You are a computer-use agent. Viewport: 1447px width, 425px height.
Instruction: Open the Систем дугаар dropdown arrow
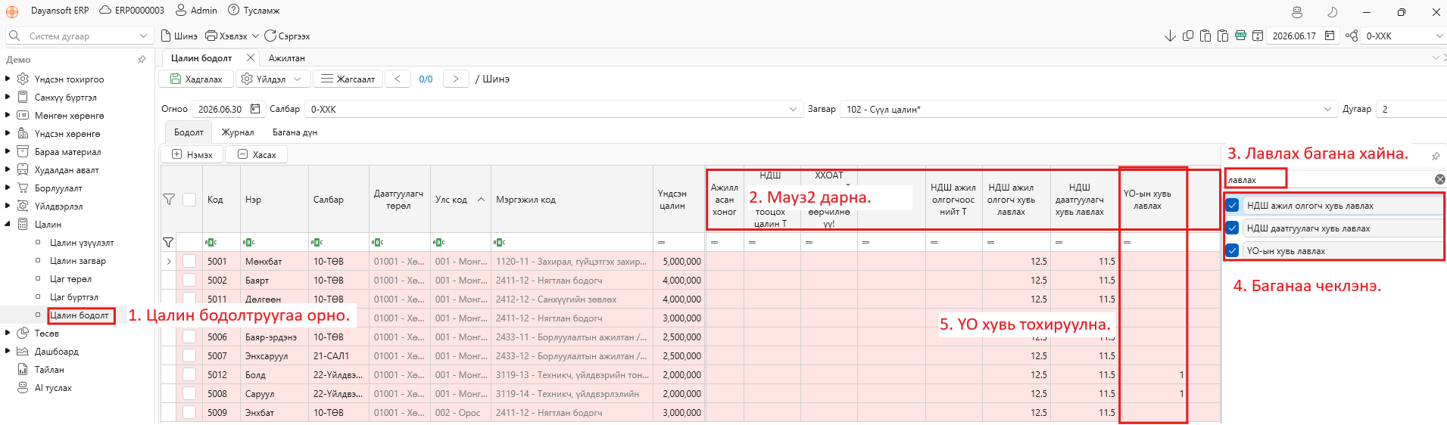tap(143, 36)
